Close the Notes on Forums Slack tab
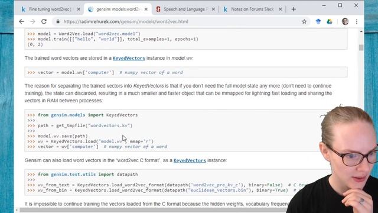 point(281,9)
